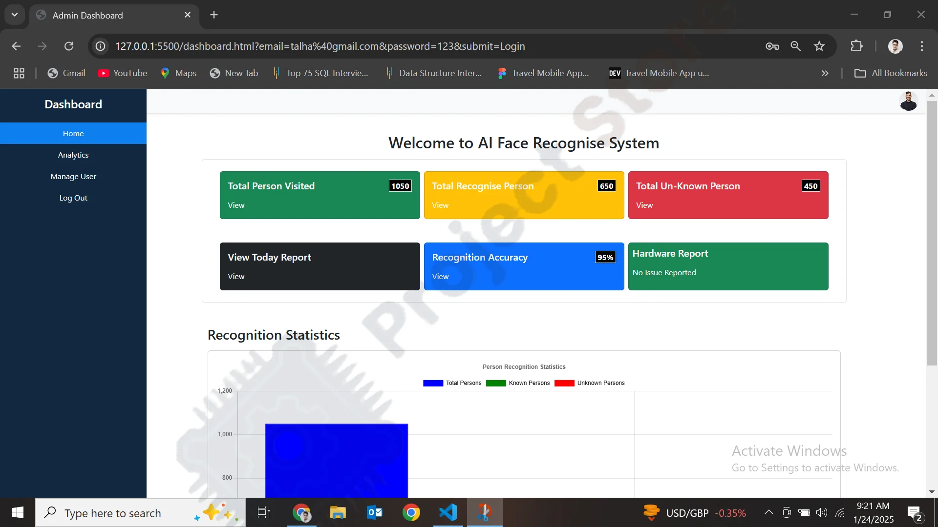Click the dashboard user avatar
938x527 pixels.
[908, 101]
